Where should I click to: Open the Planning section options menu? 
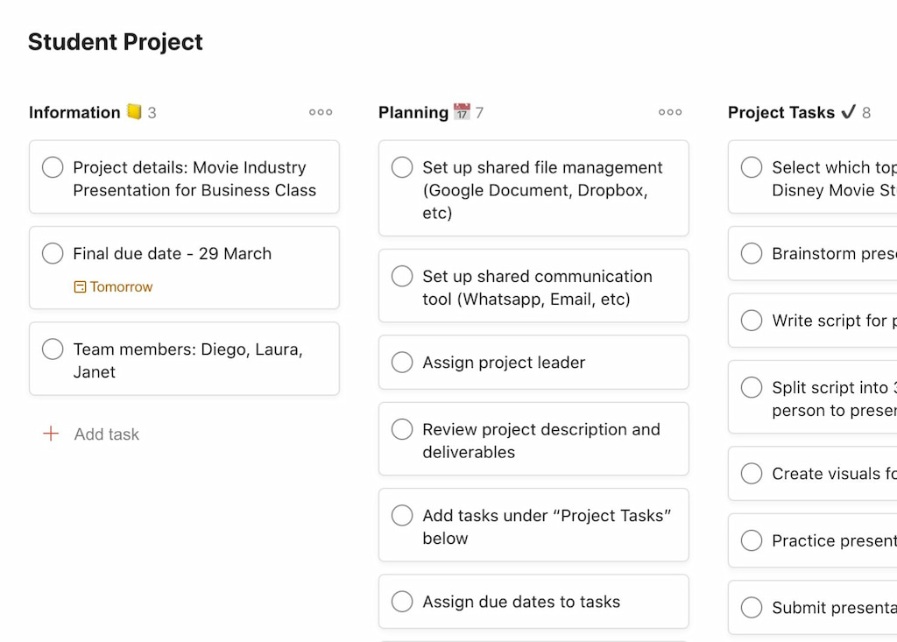tap(670, 112)
